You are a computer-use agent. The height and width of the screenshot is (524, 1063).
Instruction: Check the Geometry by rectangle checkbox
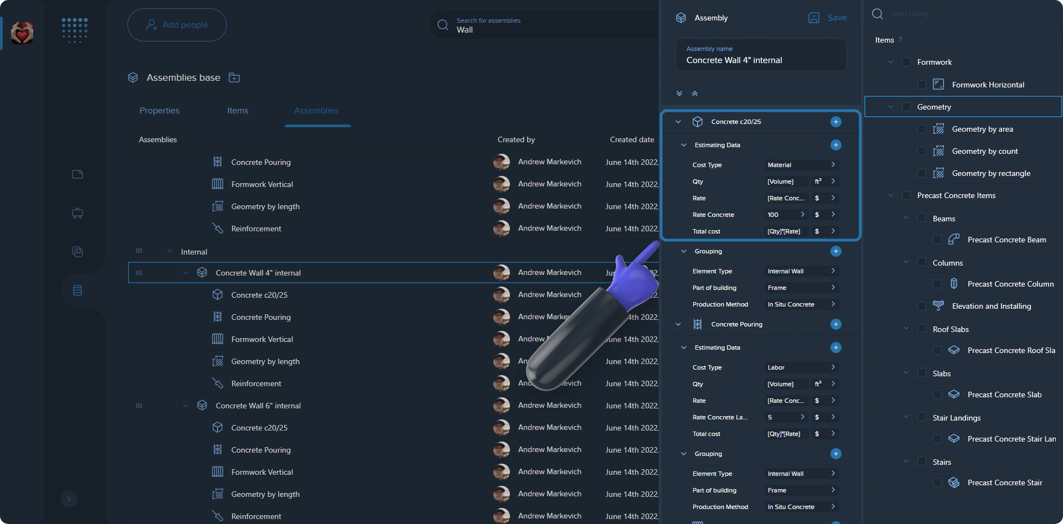[922, 173]
